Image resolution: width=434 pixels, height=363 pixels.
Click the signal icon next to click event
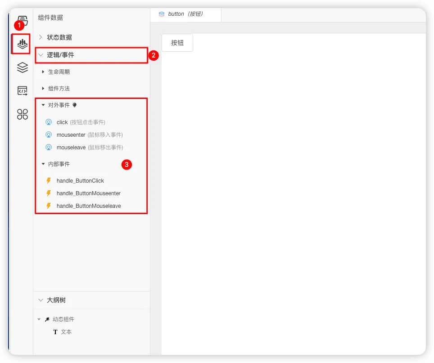[x=49, y=122]
